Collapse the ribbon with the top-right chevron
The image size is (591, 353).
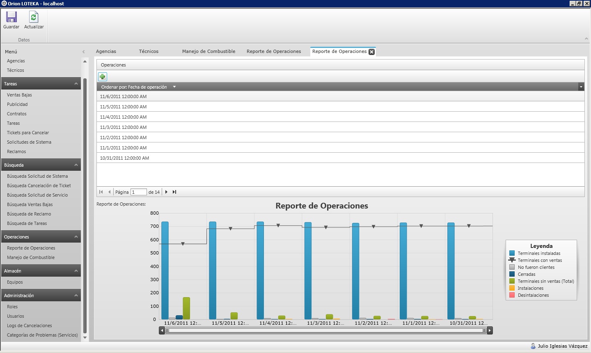tap(586, 39)
